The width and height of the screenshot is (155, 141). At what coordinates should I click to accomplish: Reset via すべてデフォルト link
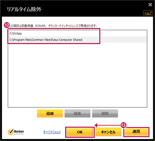pos(52,132)
